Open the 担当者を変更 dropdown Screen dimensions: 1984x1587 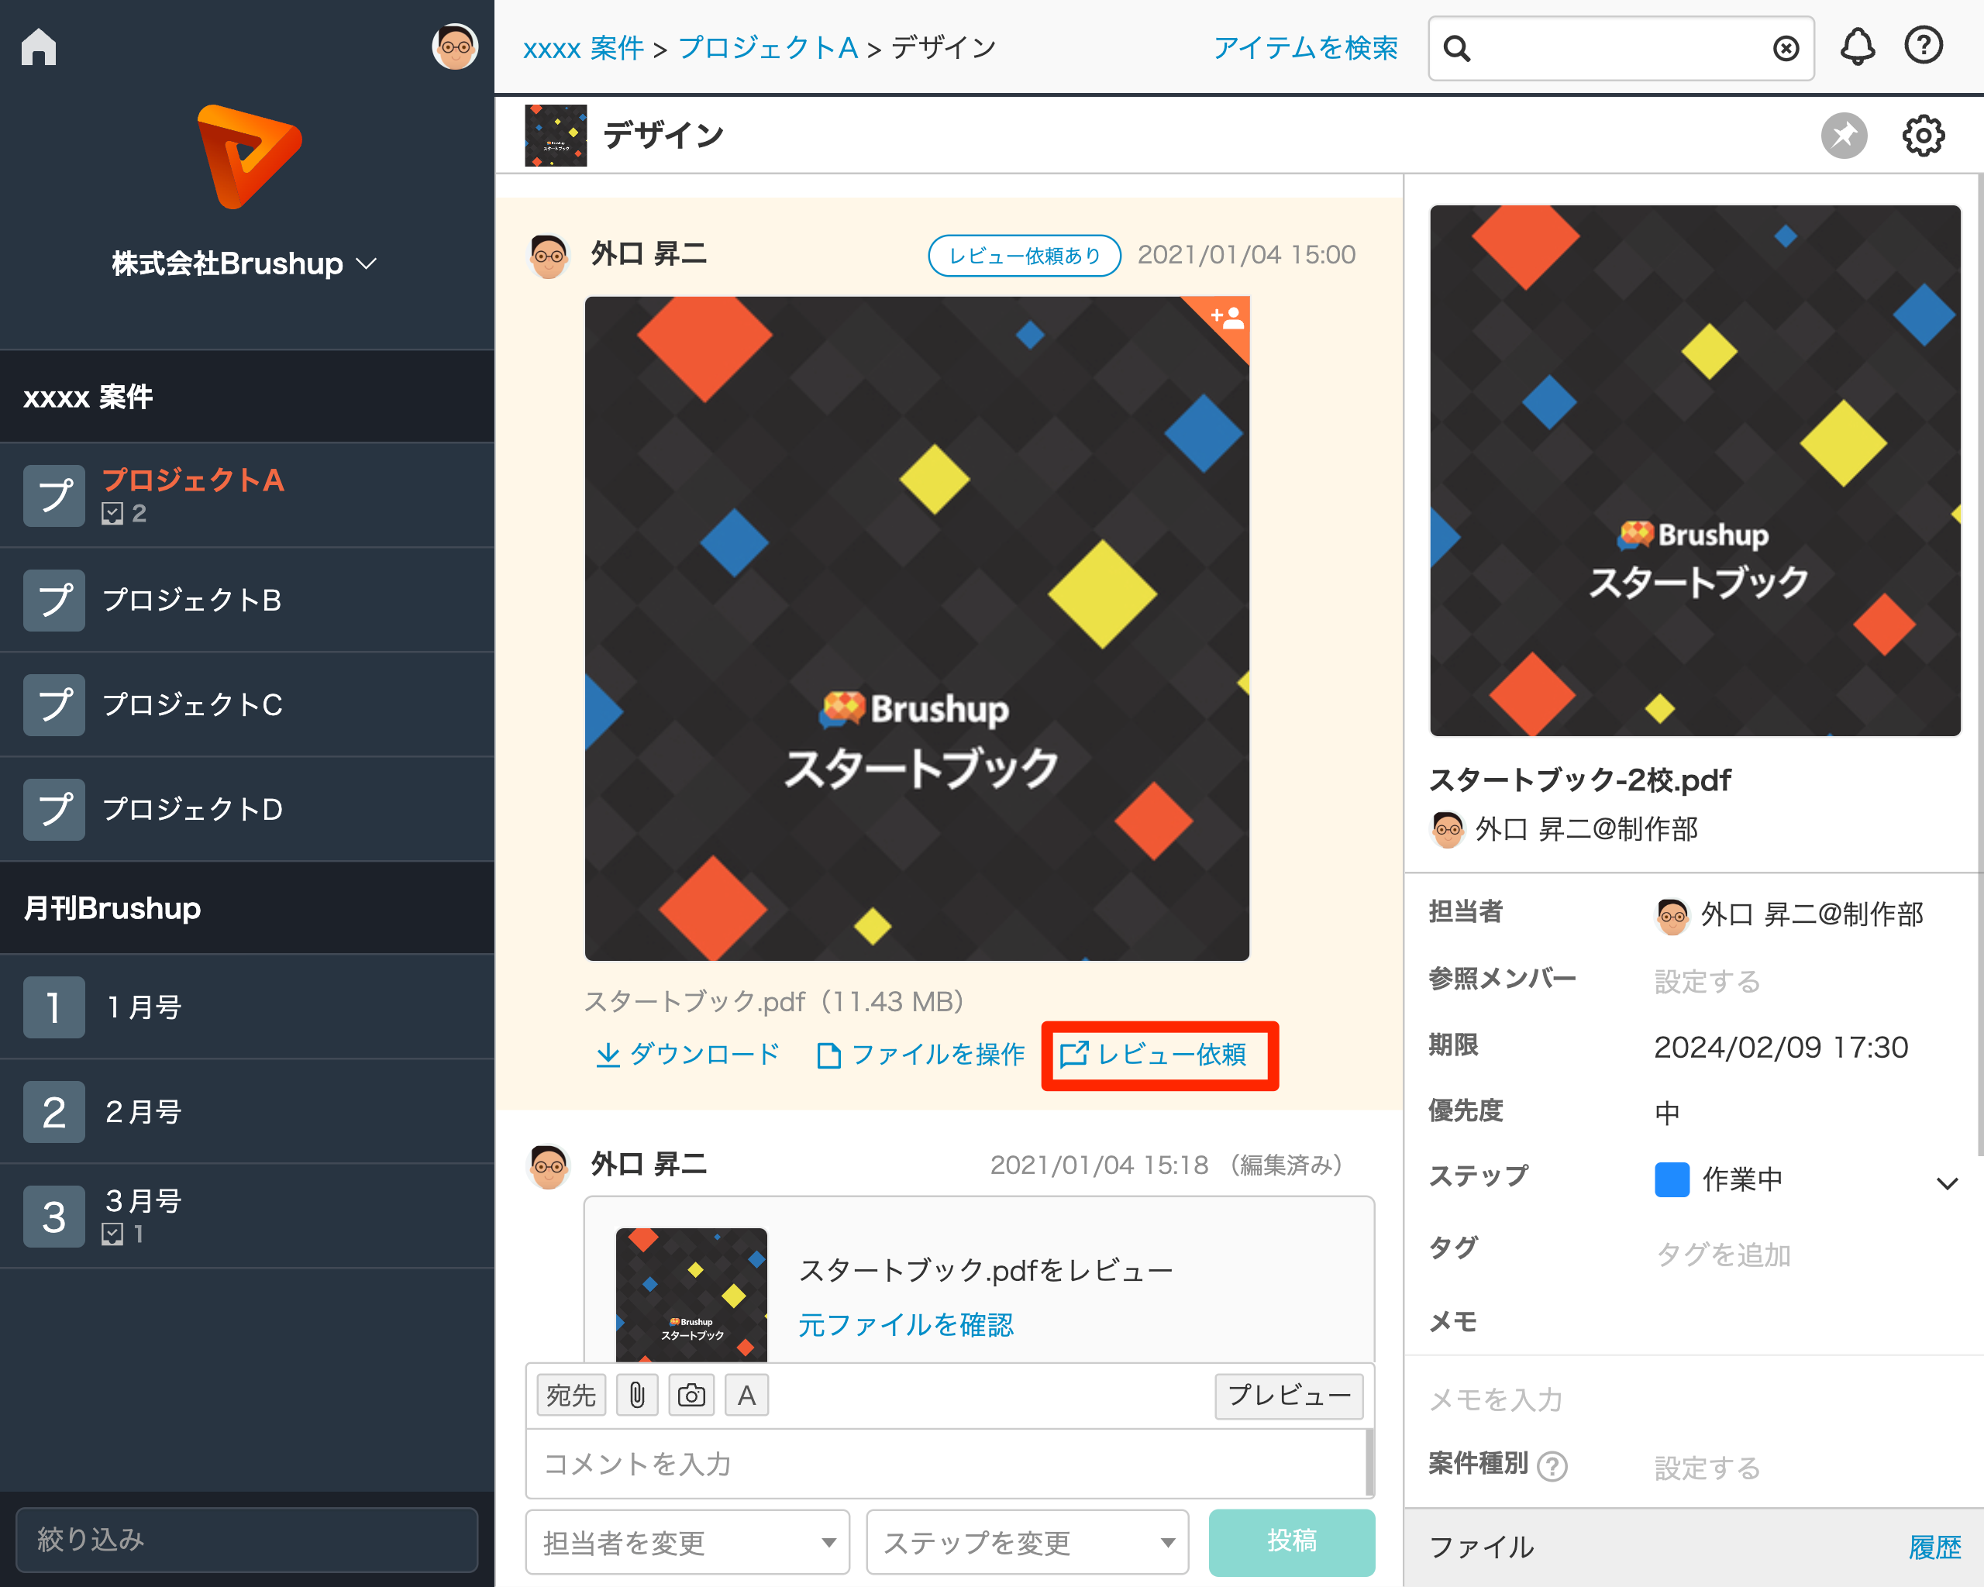point(687,1542)
